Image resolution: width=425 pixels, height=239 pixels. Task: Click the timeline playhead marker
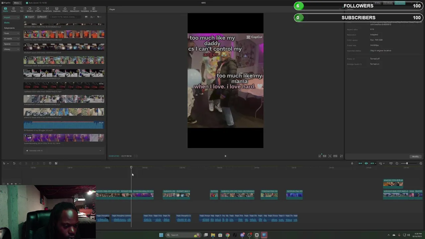131,167
